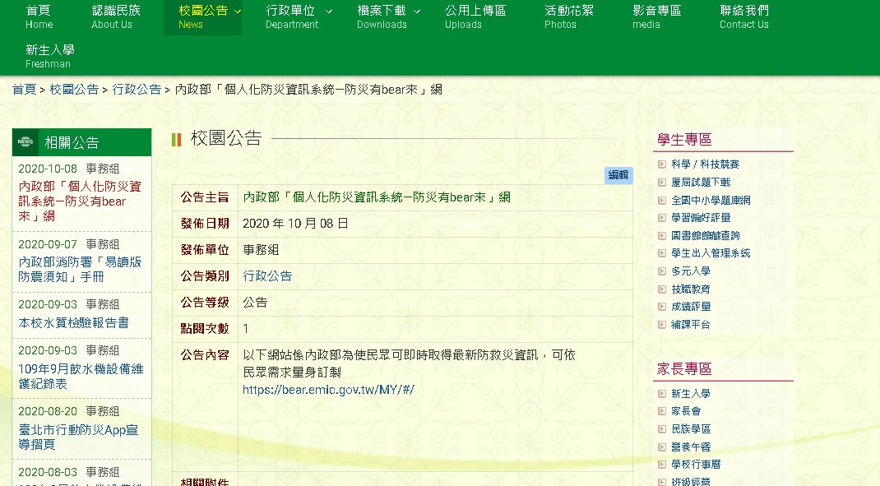Open the 2020-10-08 防災有bear來 related announcement
Screen dimensions: 880x486
pos(80,201)
